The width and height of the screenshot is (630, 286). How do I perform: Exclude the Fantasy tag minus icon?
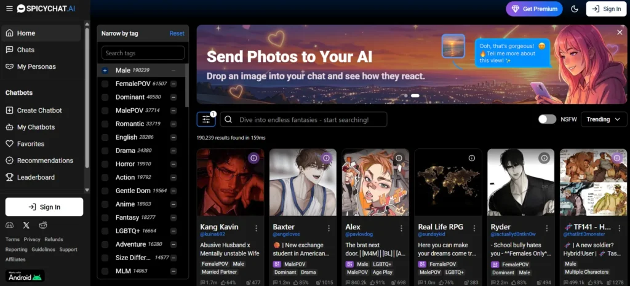(173, 218)
